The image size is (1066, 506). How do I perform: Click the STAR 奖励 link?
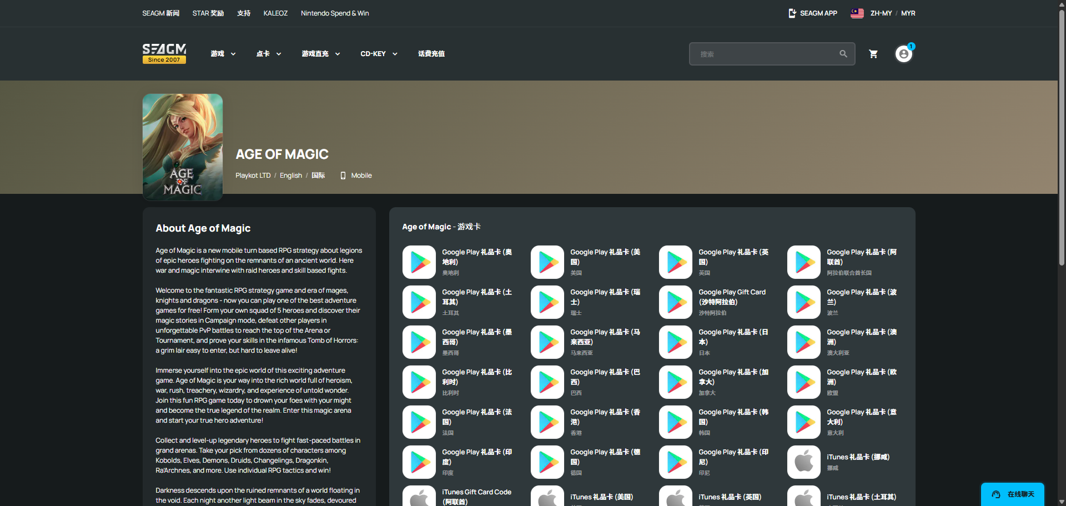click(x=208, y=13)
